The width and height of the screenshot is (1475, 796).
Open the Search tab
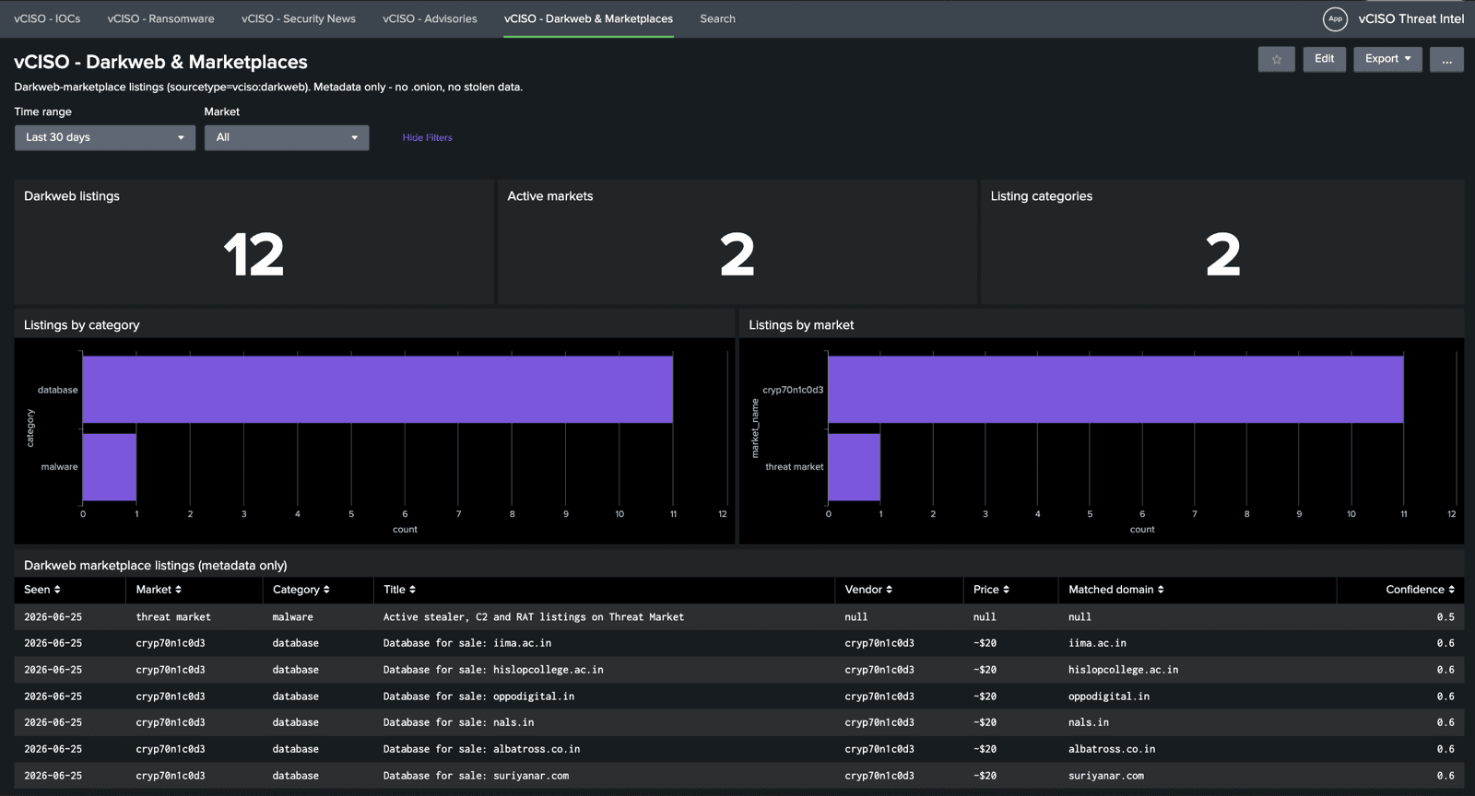tap(717, 18)
